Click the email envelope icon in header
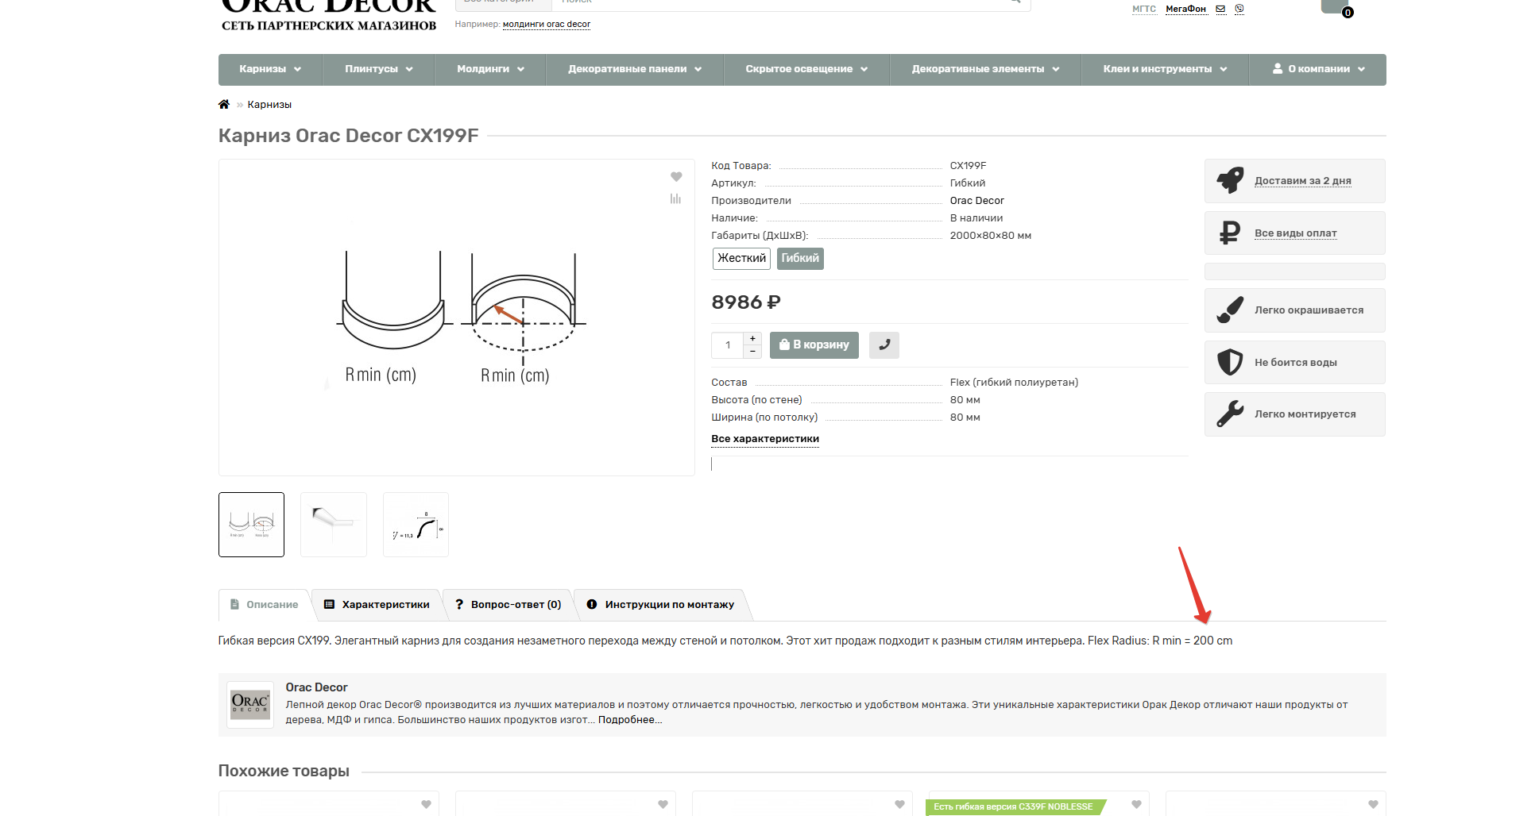Viewport: 1539px width, 816px height. pyautogui.click(x=1220, y=10)
